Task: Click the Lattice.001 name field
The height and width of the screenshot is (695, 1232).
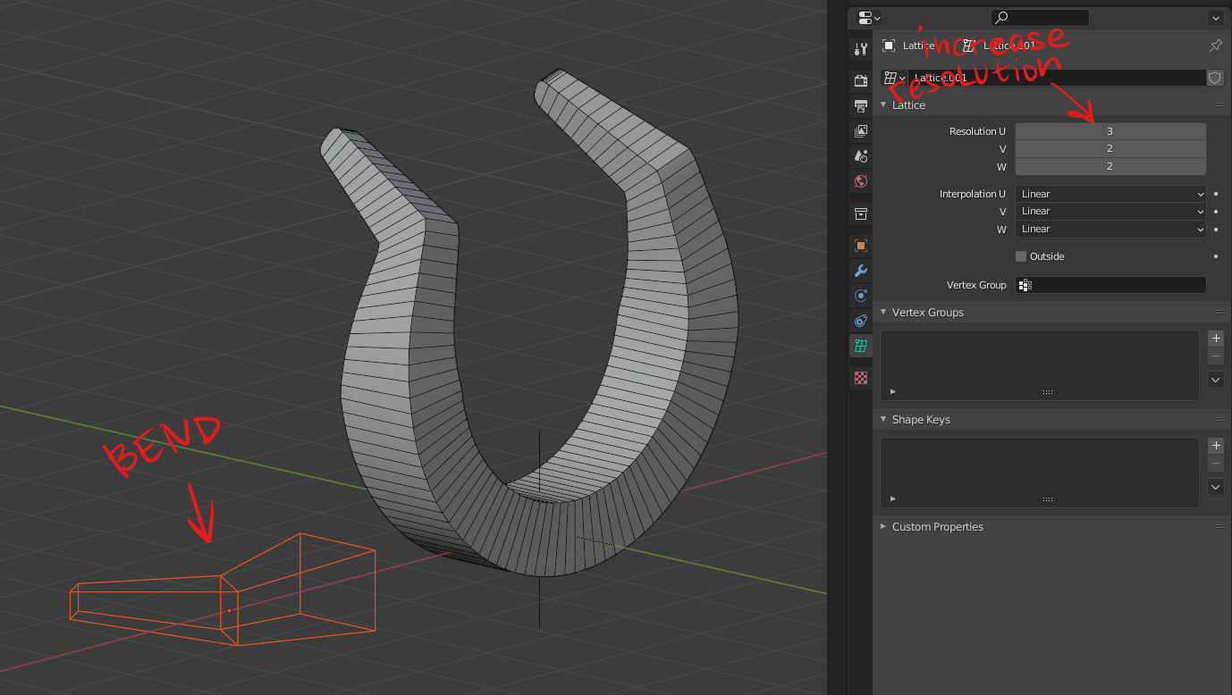Action: point(1057,78)
